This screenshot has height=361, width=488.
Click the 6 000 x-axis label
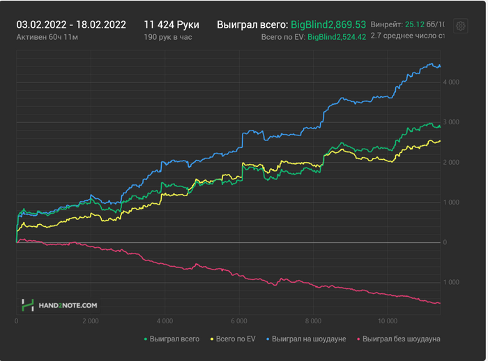pos(239,321)
